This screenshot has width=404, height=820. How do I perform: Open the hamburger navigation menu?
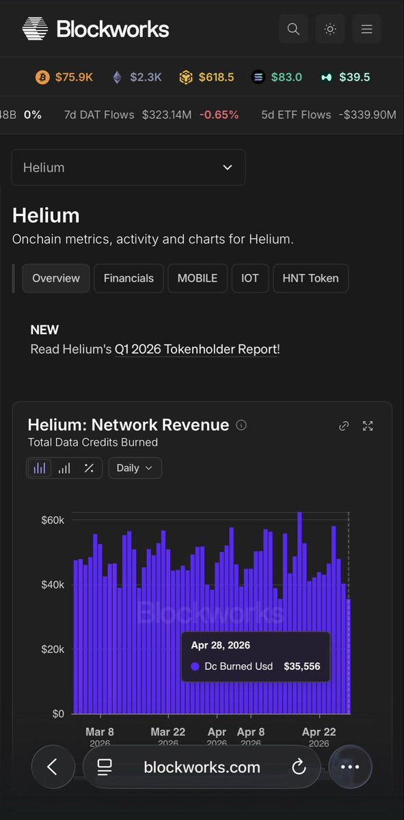tap(367, 29)
